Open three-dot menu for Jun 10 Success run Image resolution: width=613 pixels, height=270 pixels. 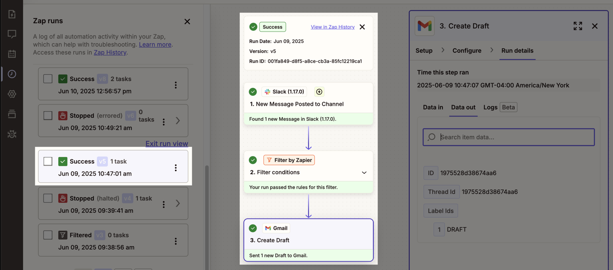(x=176, y=85)
